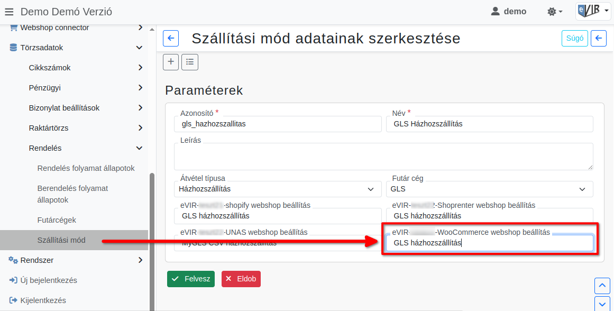614x311 pixels.
Task: Click the Raktártörzs menu label
Action: [x=49, y=128]
